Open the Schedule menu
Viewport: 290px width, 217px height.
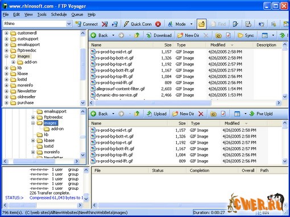59,15
